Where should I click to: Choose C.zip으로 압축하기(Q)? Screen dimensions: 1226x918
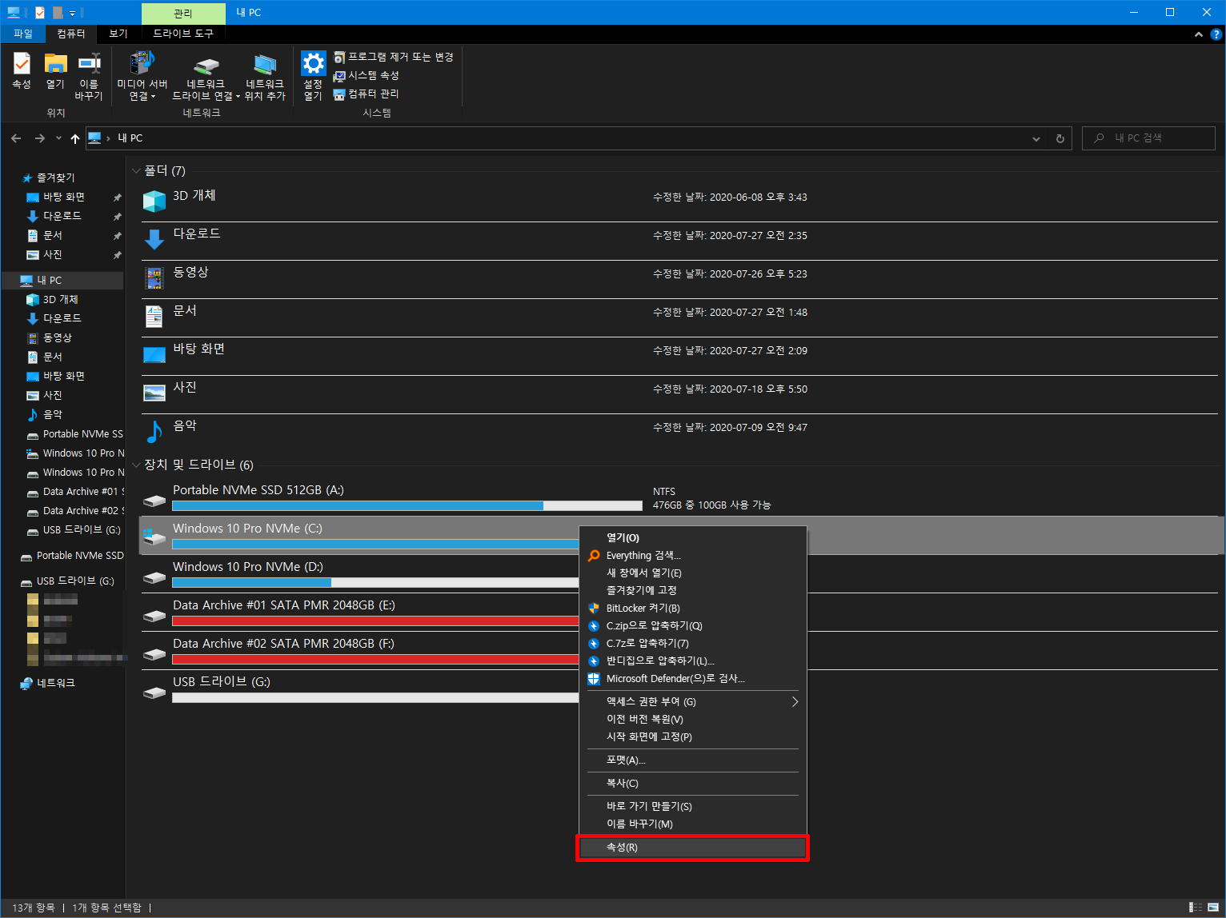(x=693, y=625)
